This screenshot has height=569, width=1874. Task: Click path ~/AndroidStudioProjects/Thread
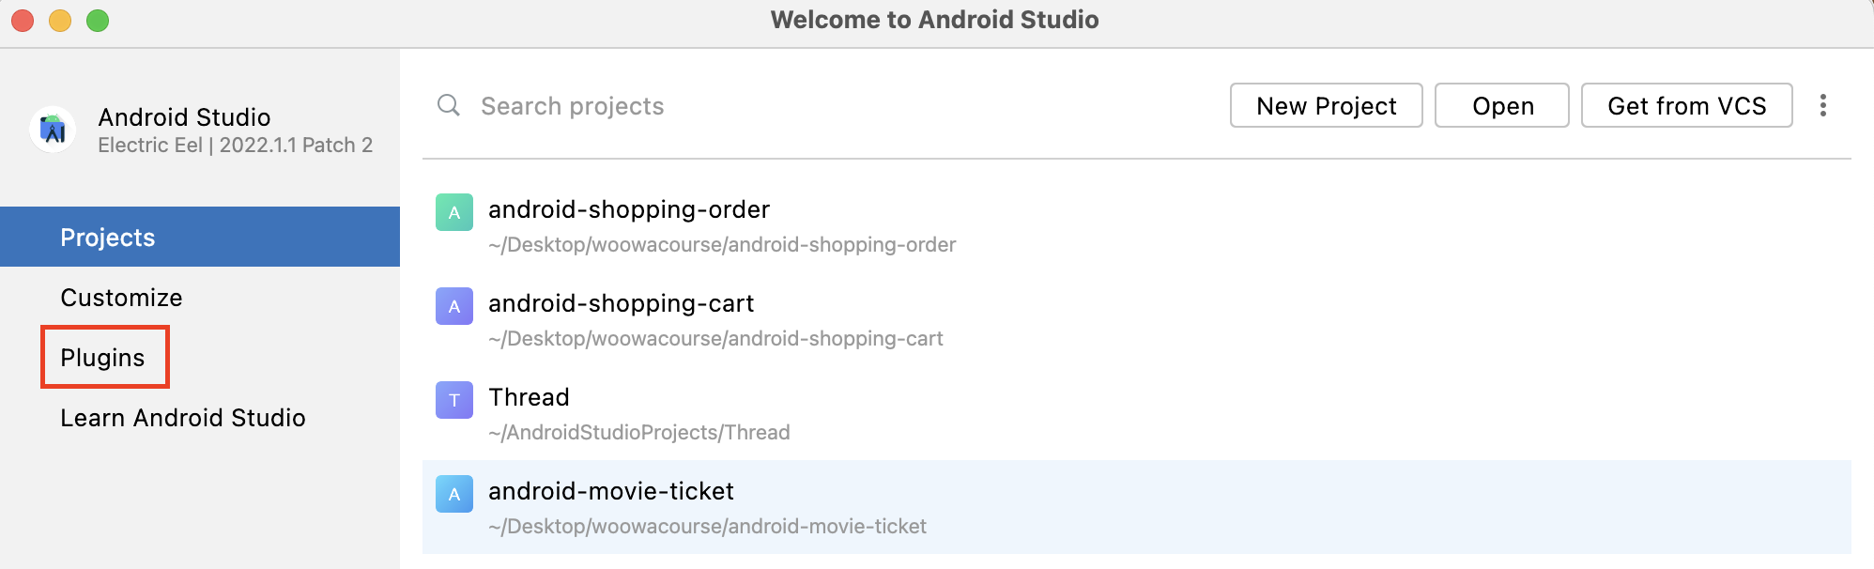pyautogui.click(x=639, y=433)
